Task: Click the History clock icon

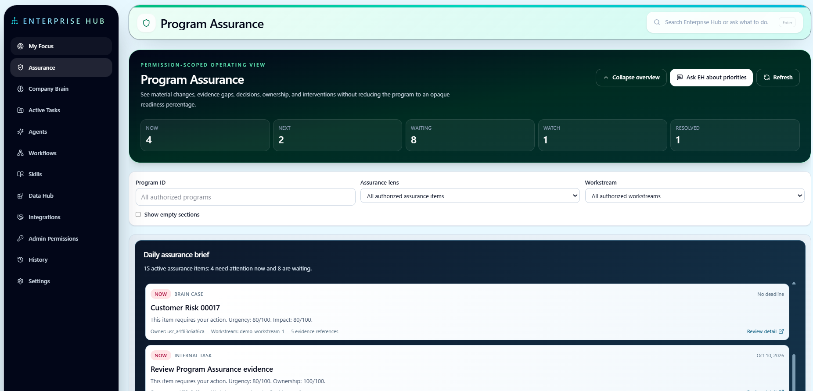Action: [20, 259]
